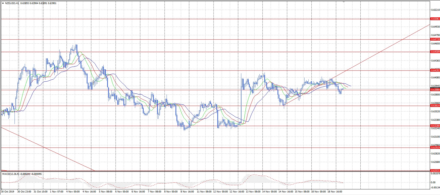
Task: Click the 0.64650 price scale value
Action: [x=435, y=43]
